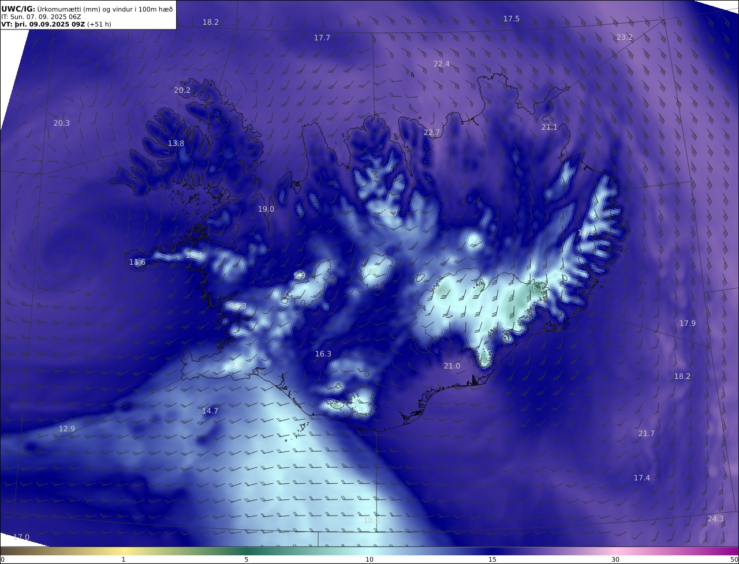The height and width of the screenshot is (564, 739).
Task: Click the 21.1 value label
Action: [550, 127]
